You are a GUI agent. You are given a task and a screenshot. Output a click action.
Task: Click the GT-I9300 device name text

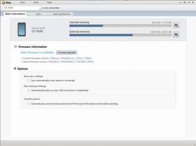click(37, 31)
